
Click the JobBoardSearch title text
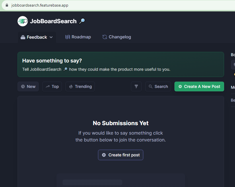click(53, 21)
